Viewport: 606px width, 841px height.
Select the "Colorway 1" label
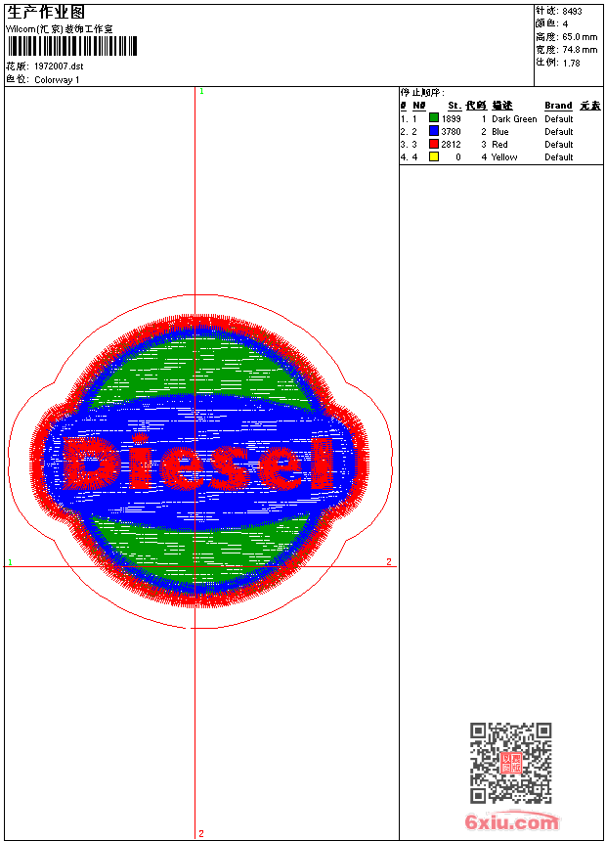coord(57,80)
